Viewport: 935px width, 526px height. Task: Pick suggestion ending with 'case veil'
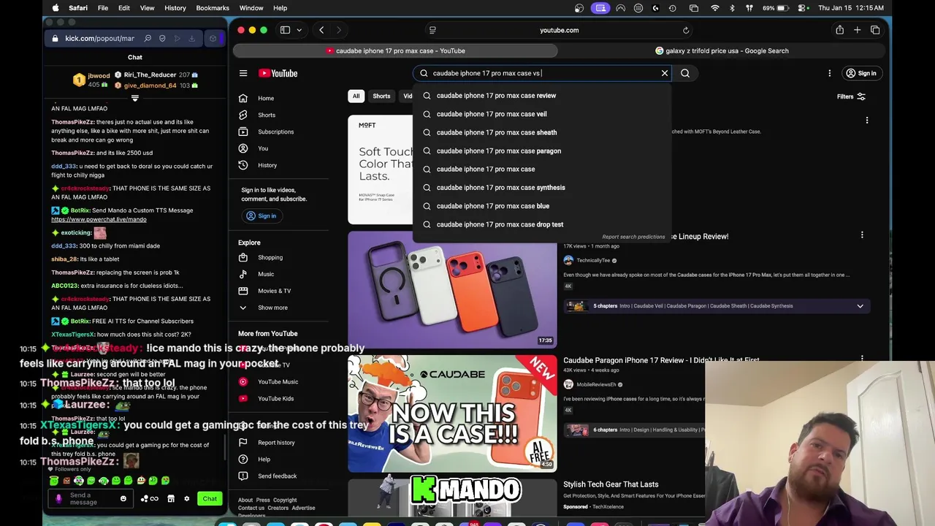click(541, 114)
